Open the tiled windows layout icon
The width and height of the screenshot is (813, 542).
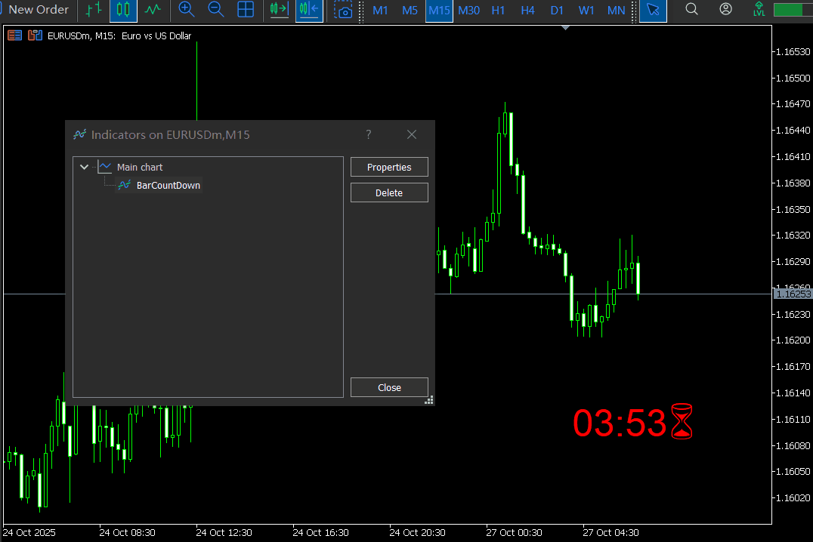[246, 11]
